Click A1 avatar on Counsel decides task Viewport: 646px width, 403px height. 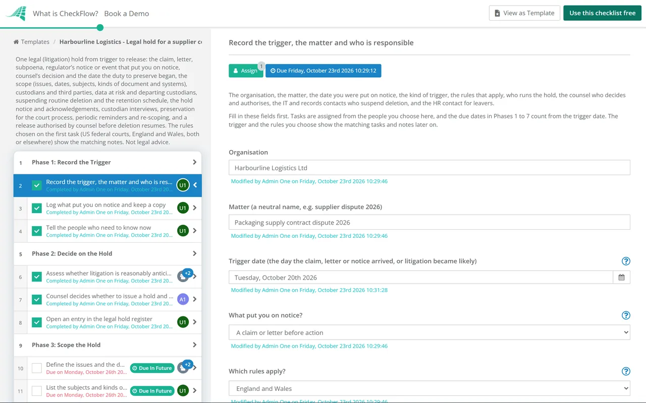click(x=183, y=299)
